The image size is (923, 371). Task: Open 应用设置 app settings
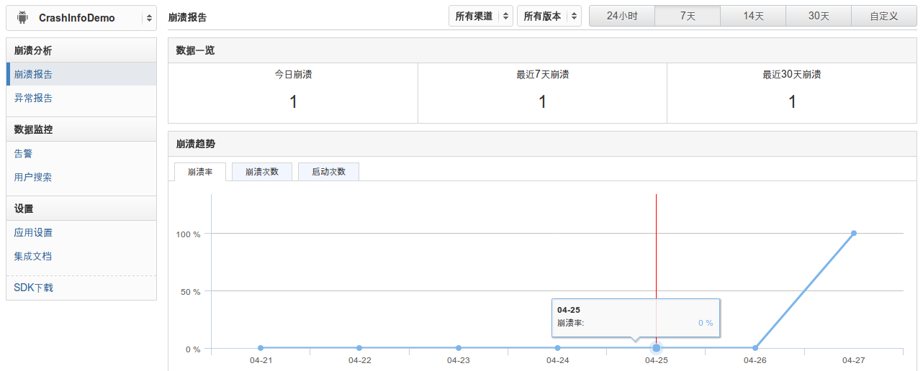click(x=33, y=232)
